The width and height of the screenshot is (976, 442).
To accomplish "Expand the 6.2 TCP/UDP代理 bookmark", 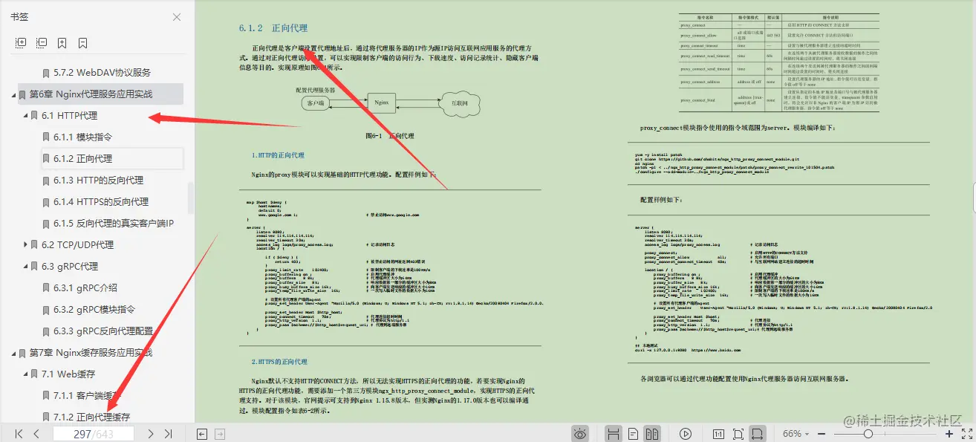I will tap(26, 244).
